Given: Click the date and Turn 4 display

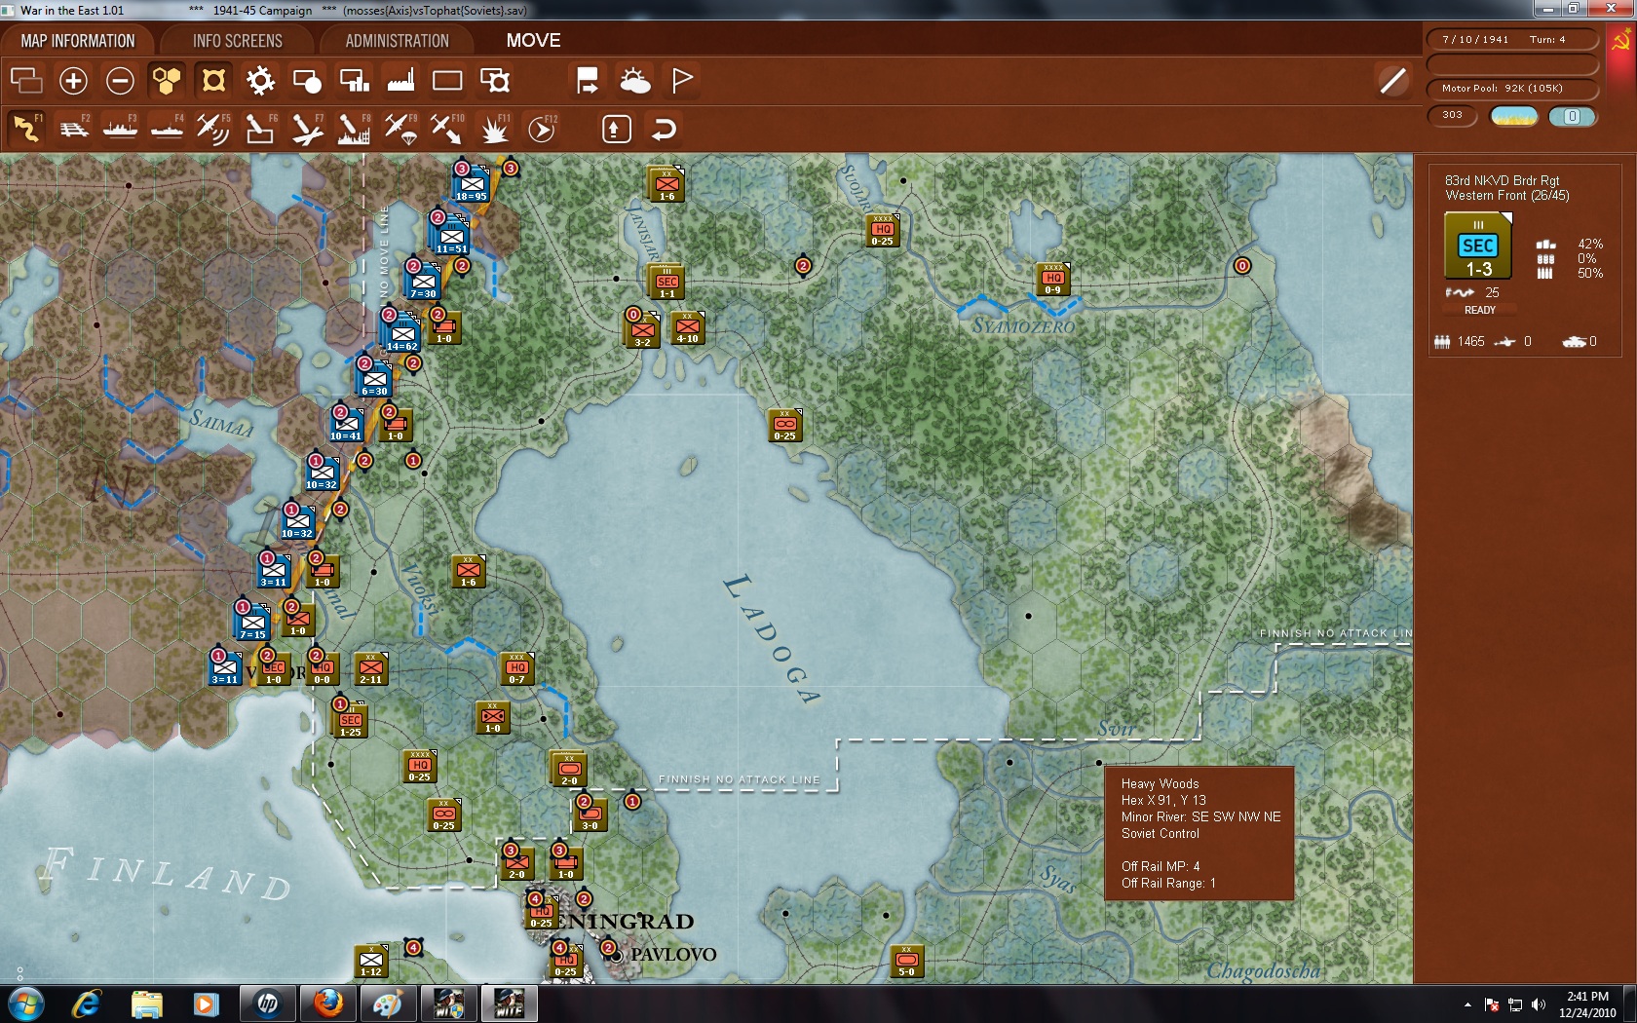Looking at the screenshot, I should coord(1512,40).
